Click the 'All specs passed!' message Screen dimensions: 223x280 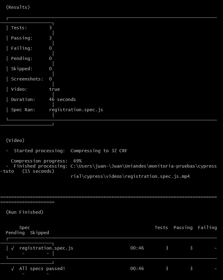coord(42,269)
